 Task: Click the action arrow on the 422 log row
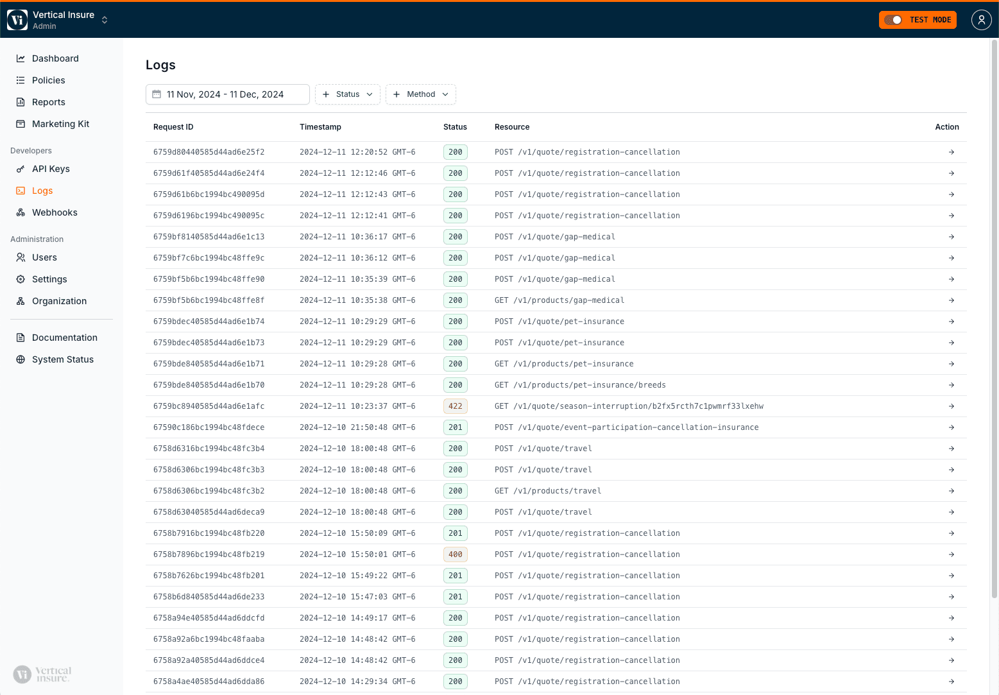(952, 406)
